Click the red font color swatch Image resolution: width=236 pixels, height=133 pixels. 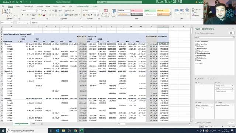44,15
